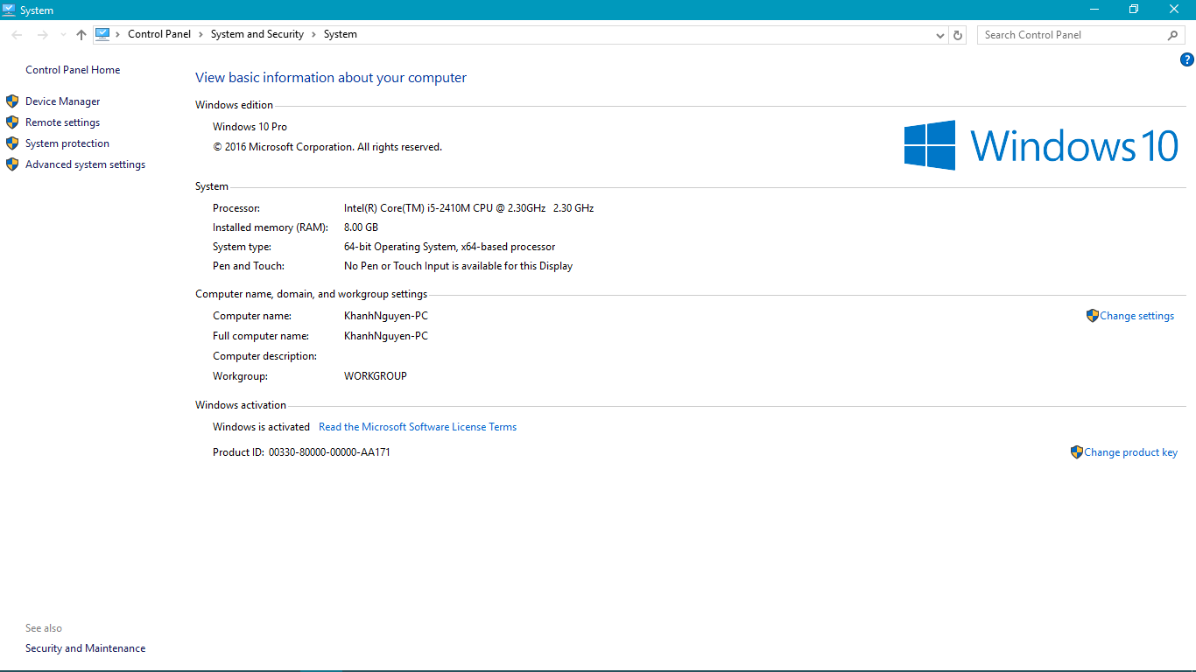Image resolution: width=1196 pixels, height=672 pixels.
Task: Select the System and Security breadcrumb
Action: pos(257,34)
